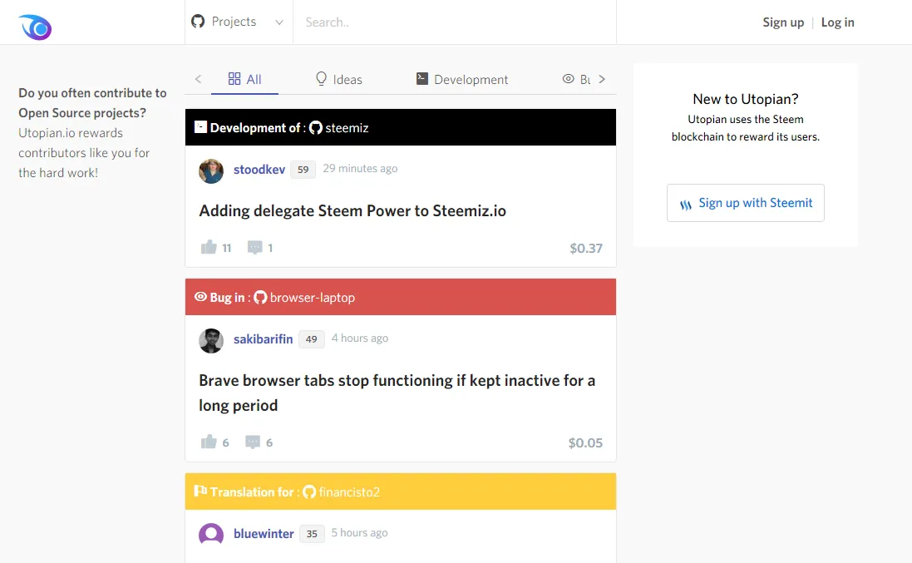Open the Projects dropdown chevron
912x563 pixels.
click(x=279, y=22)
